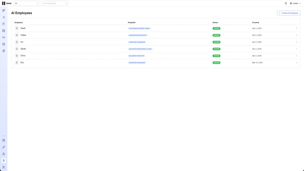Image resolution: width=304 pixels, height=171 pixels.
Task: Click the created date in Onah row
Action: (x=257, y=28)
